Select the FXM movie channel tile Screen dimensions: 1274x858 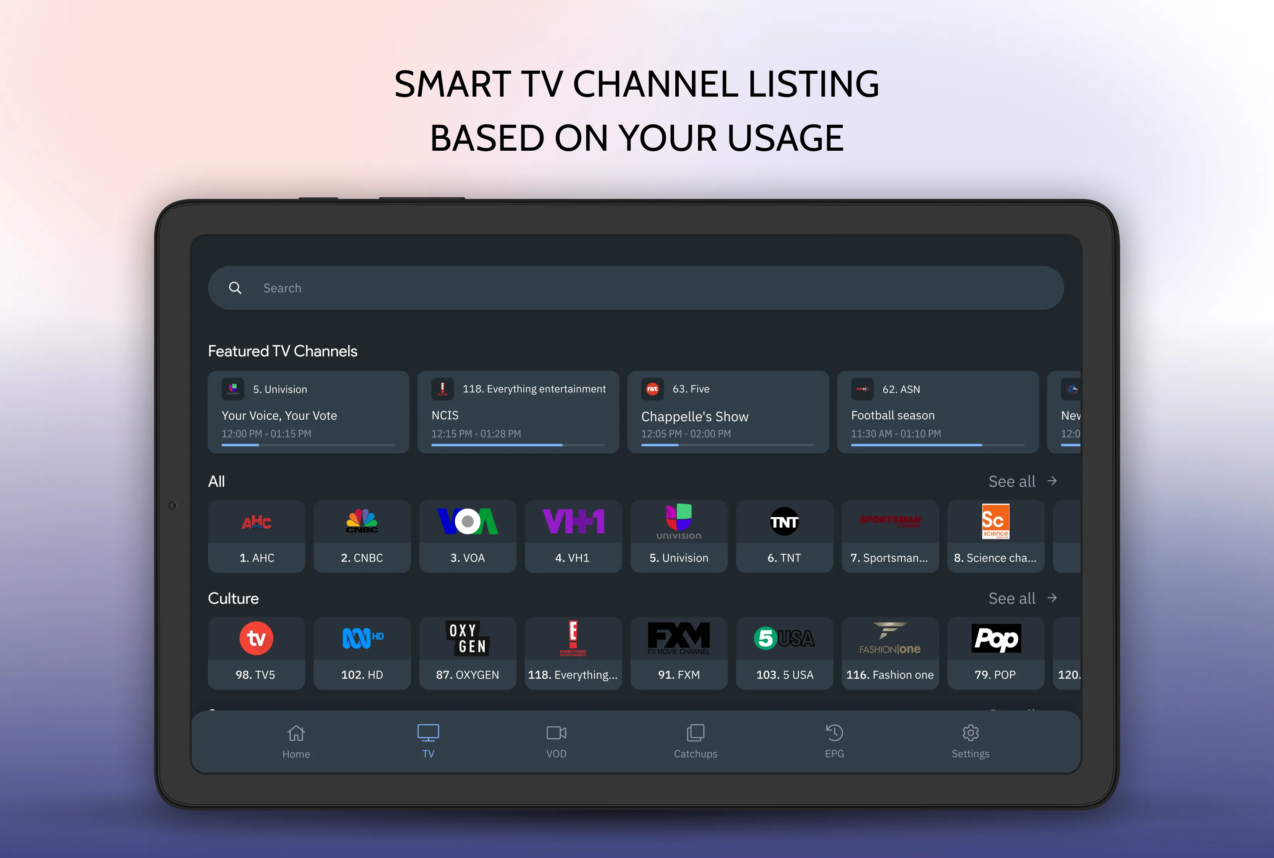click(x=679, y=653)
